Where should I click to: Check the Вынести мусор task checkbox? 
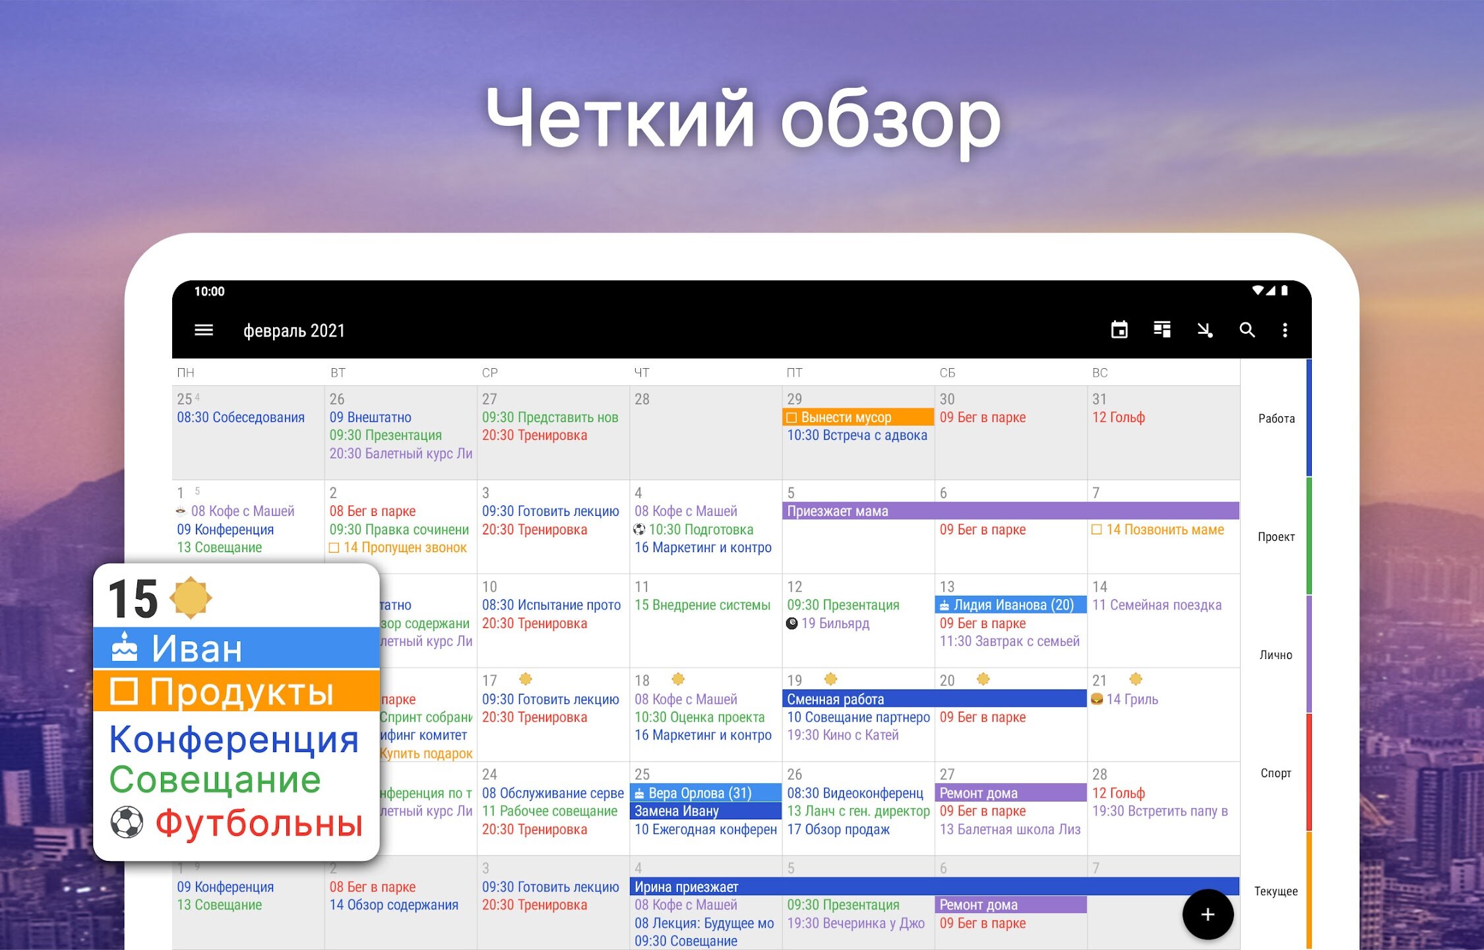[792, 418]
